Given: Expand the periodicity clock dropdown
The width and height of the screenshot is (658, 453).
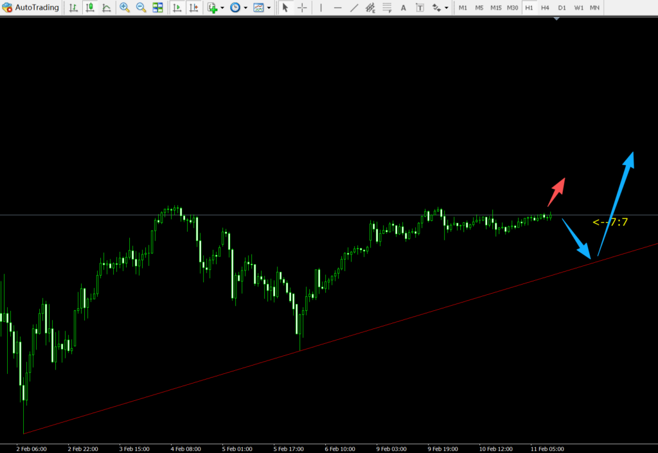Looking at the screenshot, I should click(245, 8).
